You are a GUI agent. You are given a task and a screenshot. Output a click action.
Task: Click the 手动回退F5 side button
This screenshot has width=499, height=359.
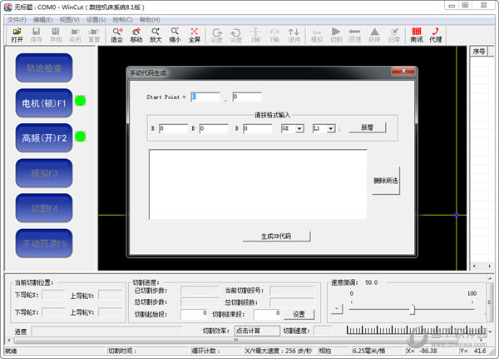click(x=44, y=243)
